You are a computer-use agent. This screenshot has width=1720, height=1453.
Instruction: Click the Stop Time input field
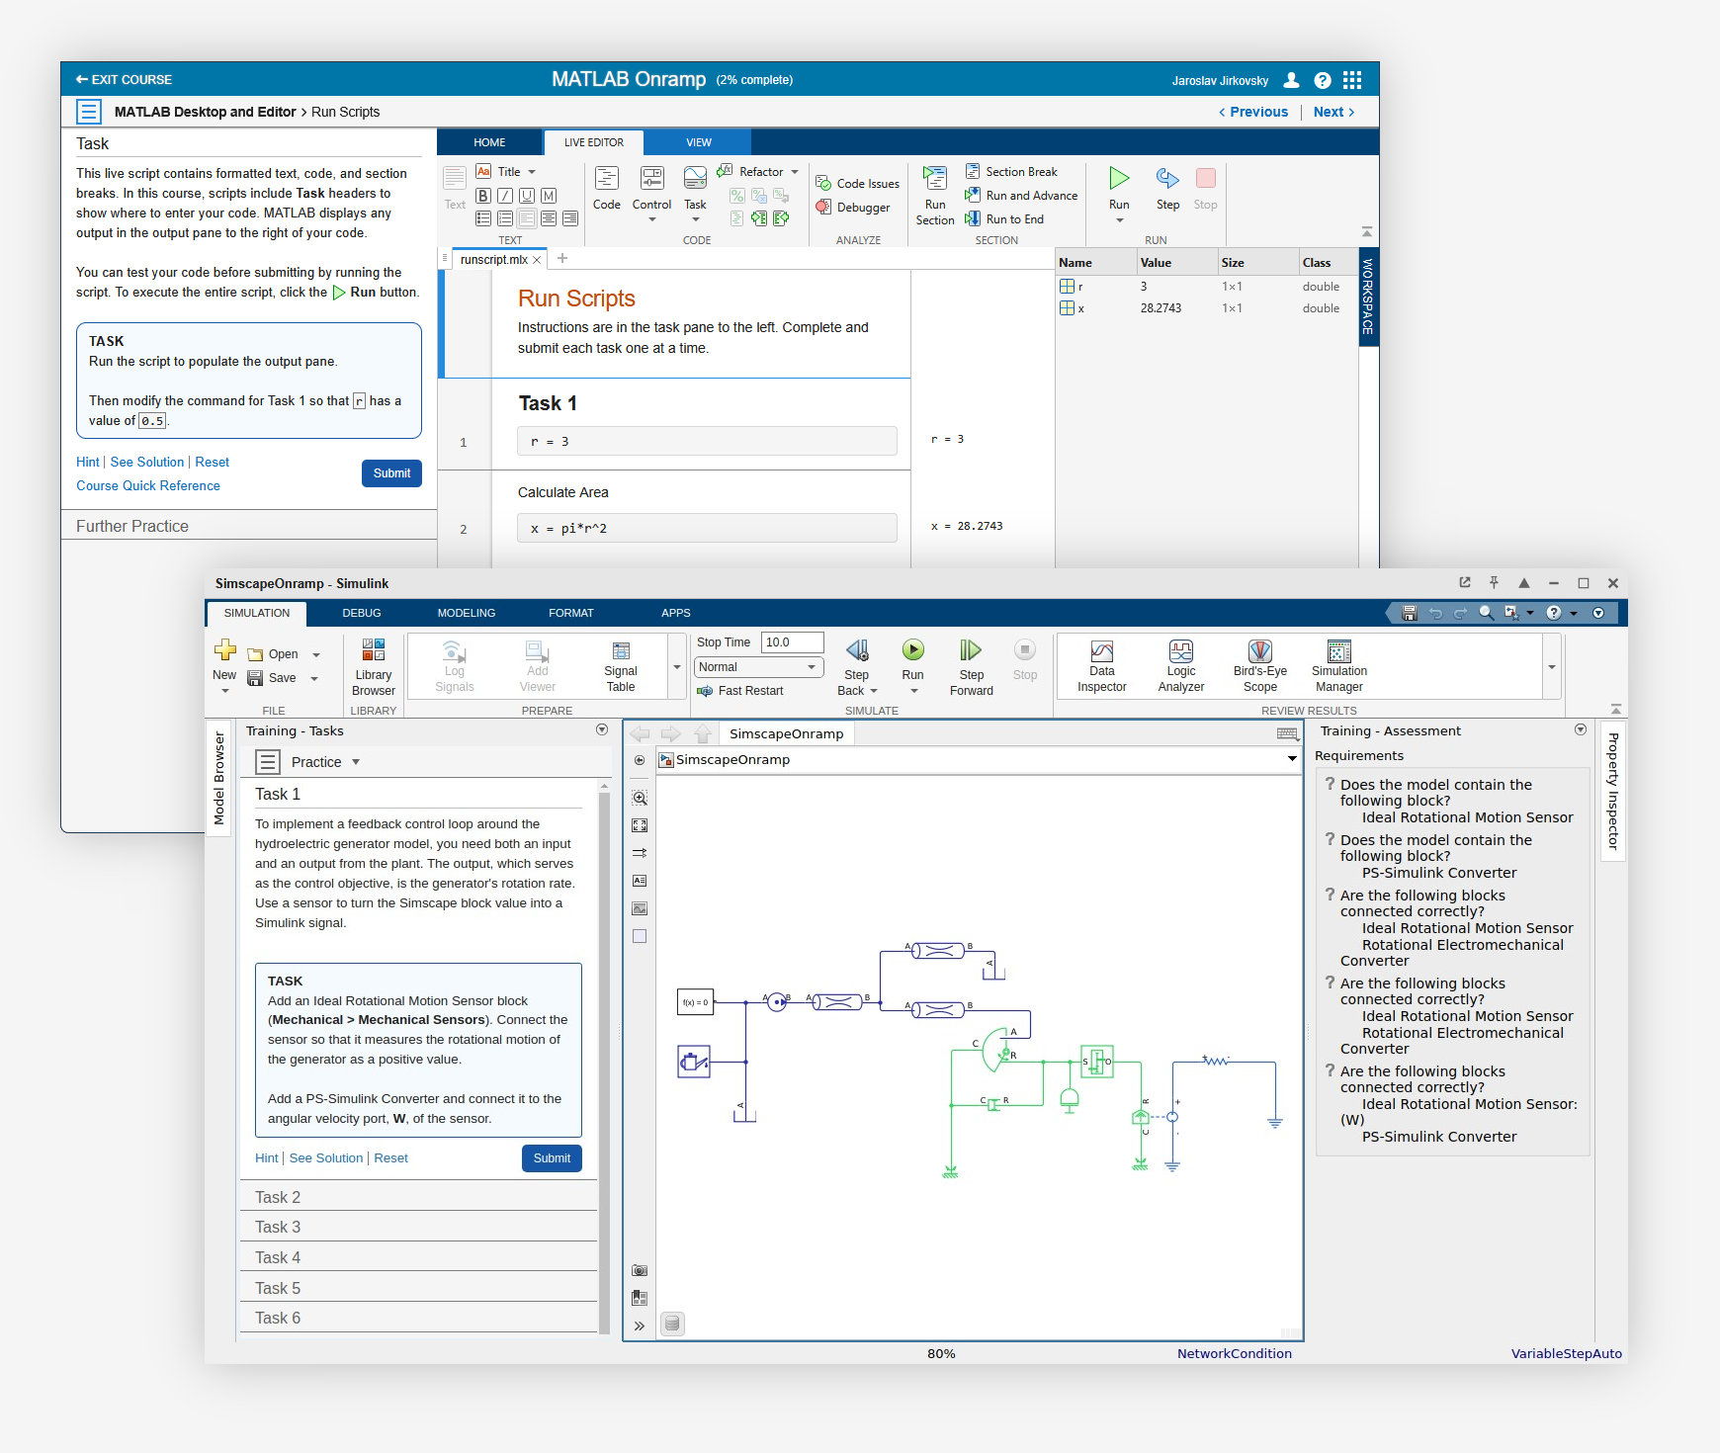coord(792,642)
